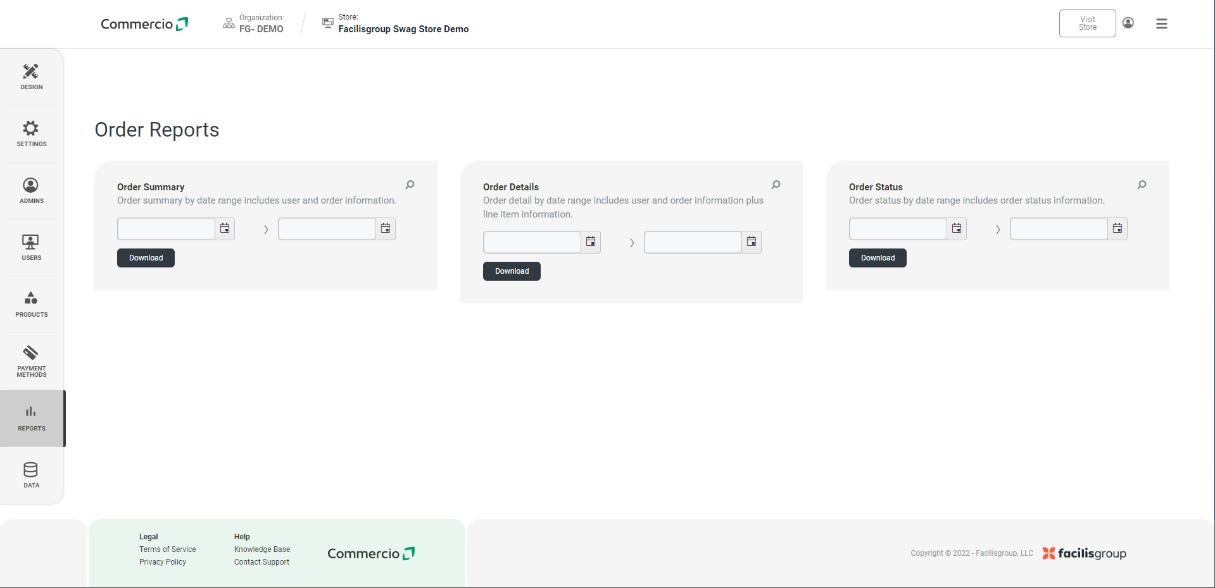This screenshot has height=588, width=1215.
Task: Click the Order Details title text
Action: pos(511,187)
